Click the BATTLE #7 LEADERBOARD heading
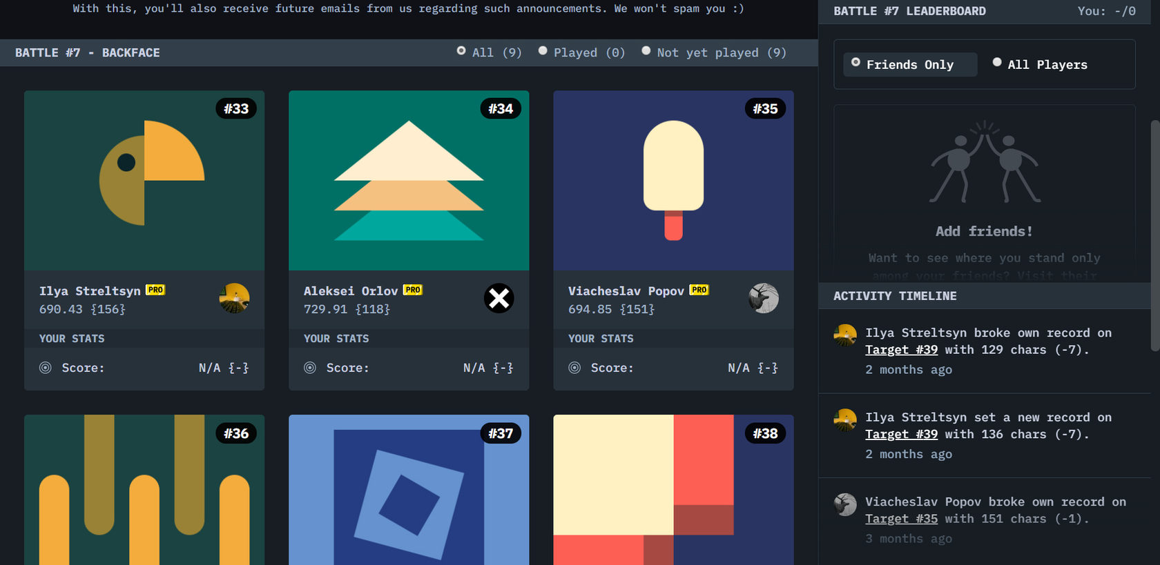Viewport: 1160px width, 565px height. click(909, 11)
